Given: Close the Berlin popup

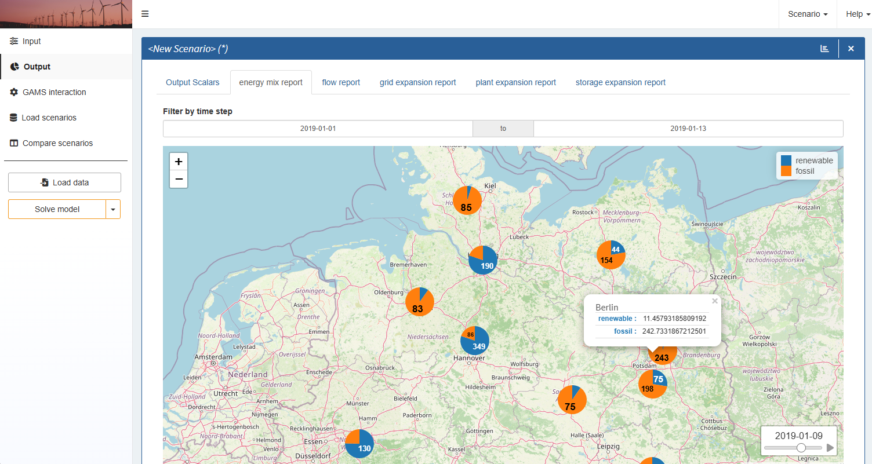Looking at the screenshot, I should (x=715, y=301).
